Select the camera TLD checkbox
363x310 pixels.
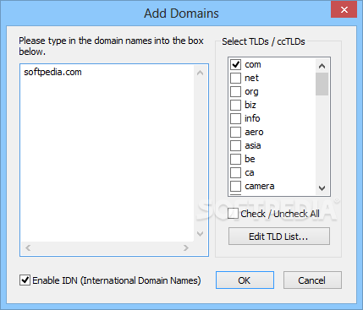235,186
